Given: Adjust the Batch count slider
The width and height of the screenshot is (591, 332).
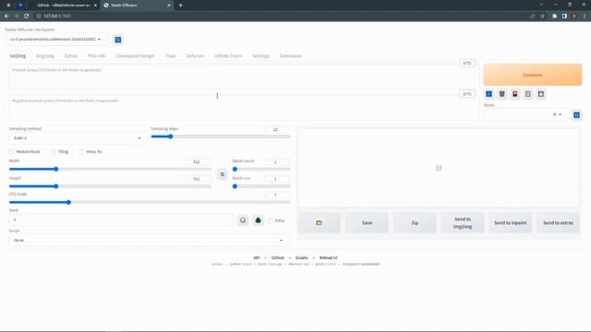Looking at the screenshot, I should pos(261,169).
